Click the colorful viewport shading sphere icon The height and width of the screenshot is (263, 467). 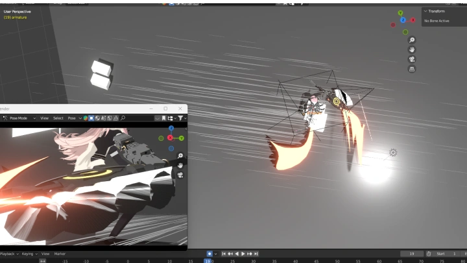[x=86, y=118]
